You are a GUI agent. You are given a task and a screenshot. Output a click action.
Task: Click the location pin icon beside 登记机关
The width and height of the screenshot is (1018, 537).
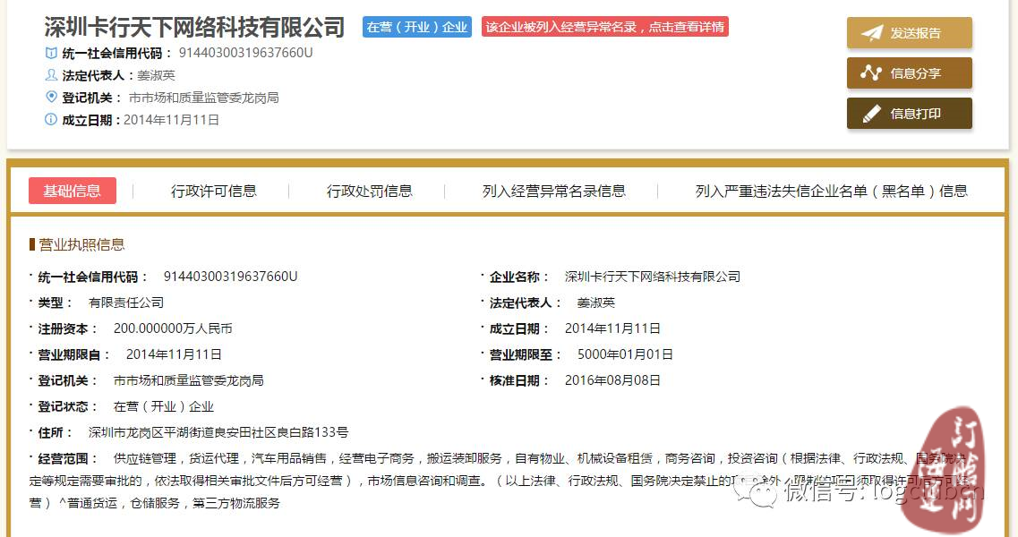click(51, 98)
